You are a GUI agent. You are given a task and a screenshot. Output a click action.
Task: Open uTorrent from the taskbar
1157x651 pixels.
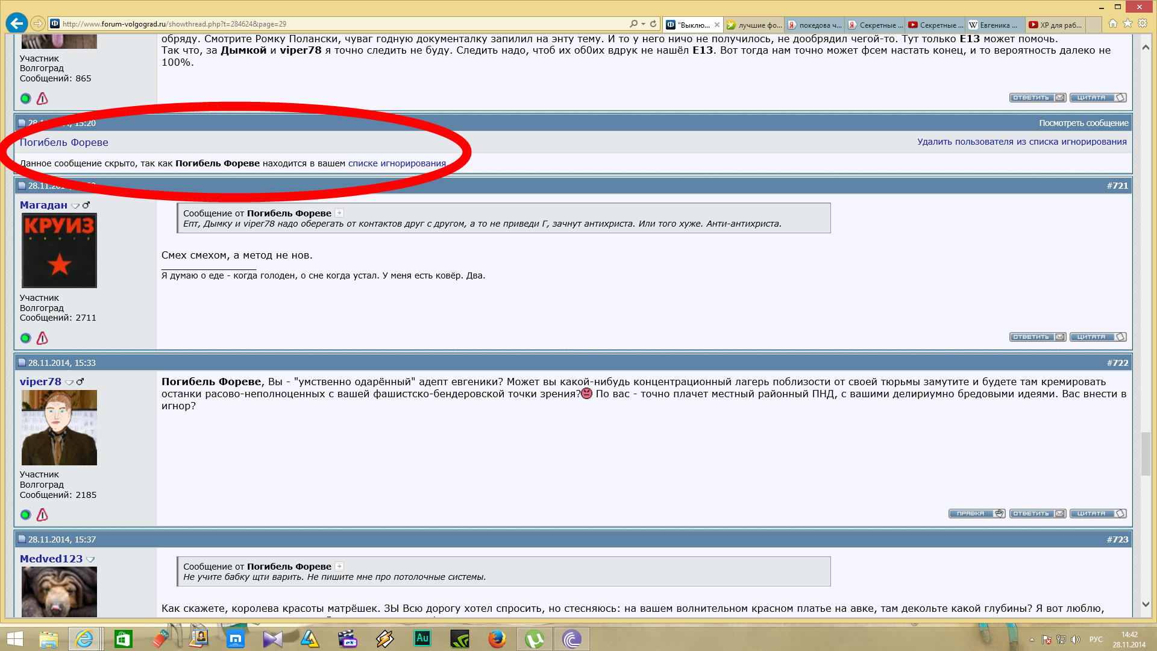534,639
